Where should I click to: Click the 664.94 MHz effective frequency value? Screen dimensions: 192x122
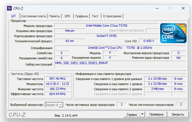point(57,94)
